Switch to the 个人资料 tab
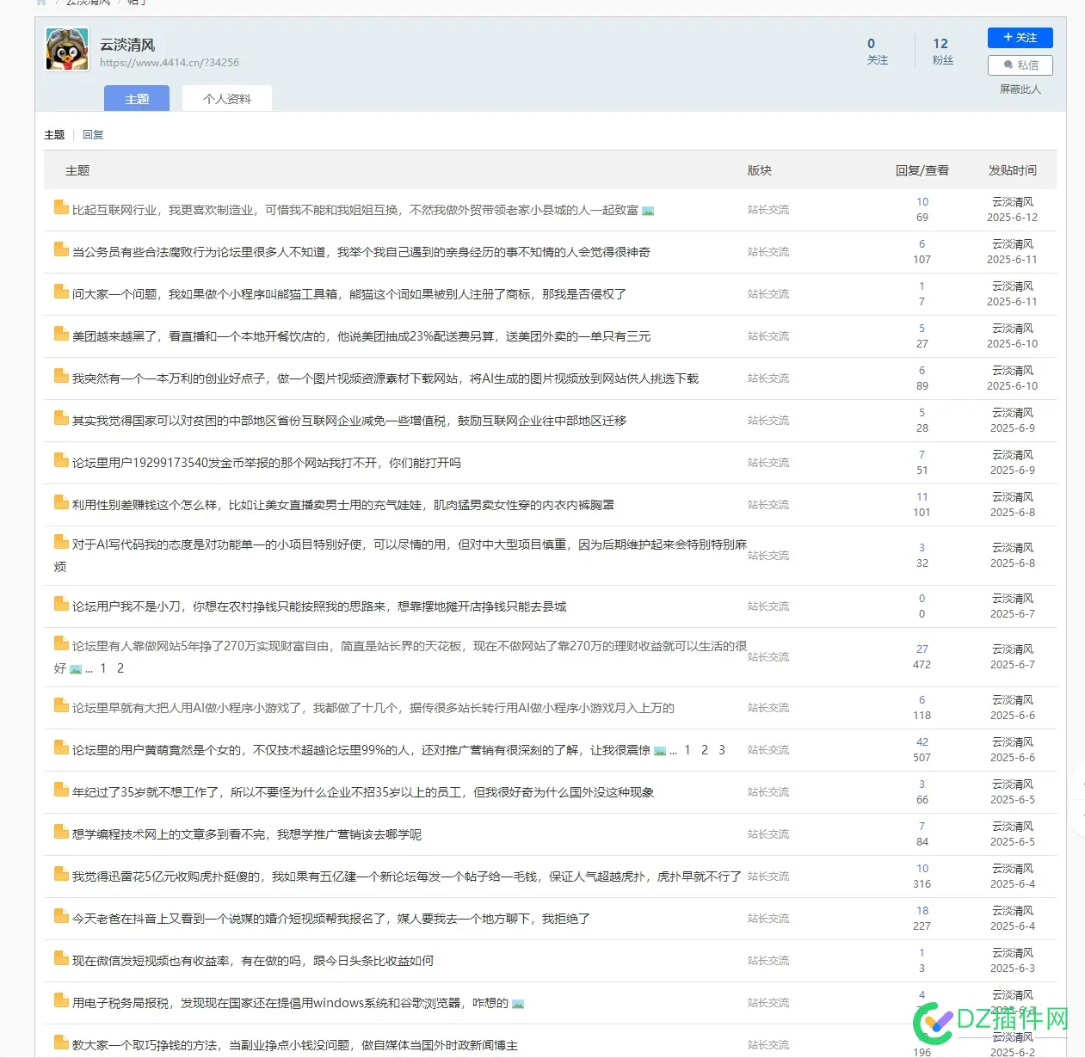The width and height of the screenshot is (1085, 1058). pos(227,99)
